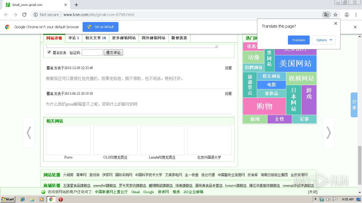Open the 奢侈品 category tile
The image size is (362, 203).
pyautogui.click(x=271, y=93)
